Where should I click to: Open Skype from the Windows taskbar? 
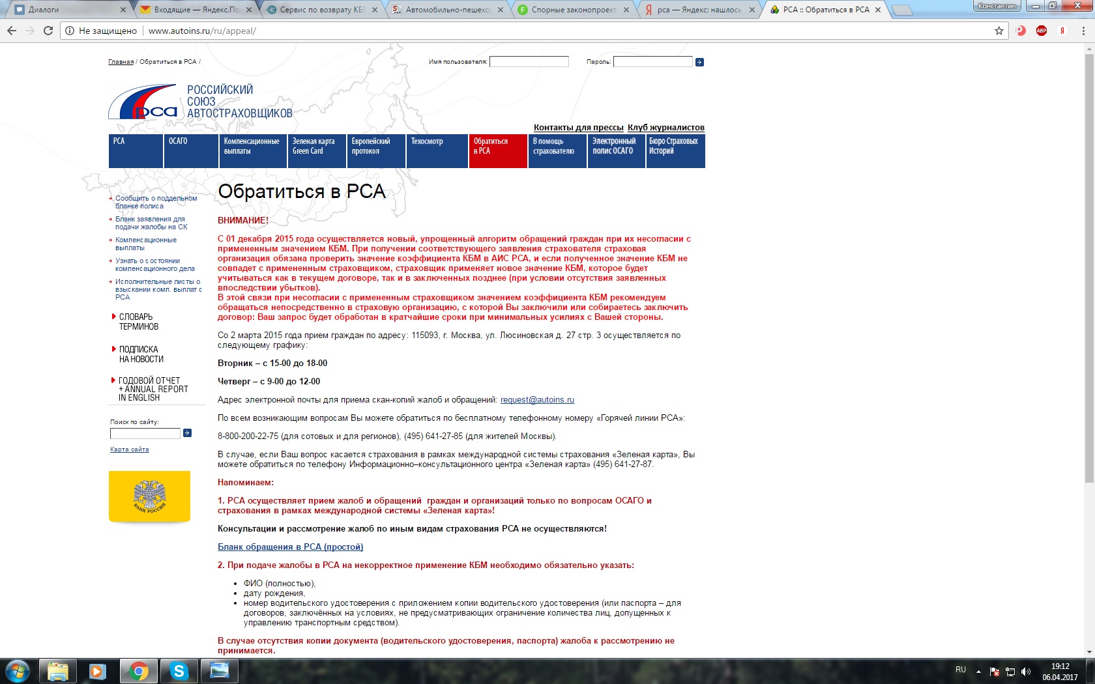tap(179, 671)
